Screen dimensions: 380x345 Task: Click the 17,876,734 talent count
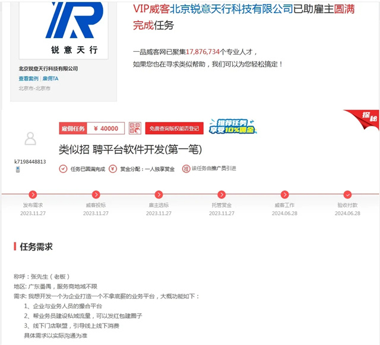click(202, 52)
